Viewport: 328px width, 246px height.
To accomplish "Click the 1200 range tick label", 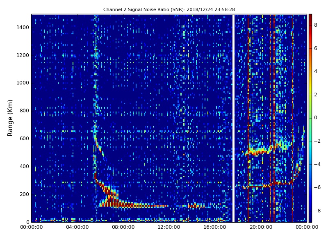I will pos(23,55).
